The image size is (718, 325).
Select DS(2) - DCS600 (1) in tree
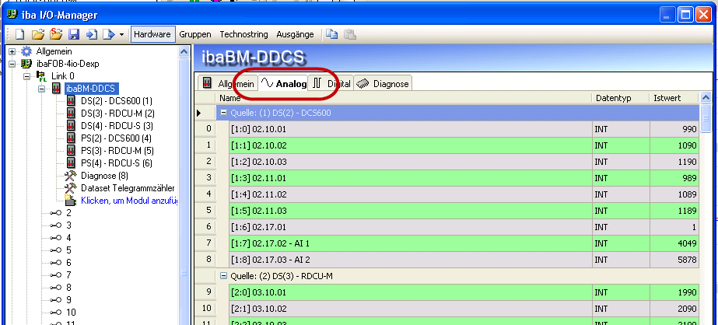point(117,101)
